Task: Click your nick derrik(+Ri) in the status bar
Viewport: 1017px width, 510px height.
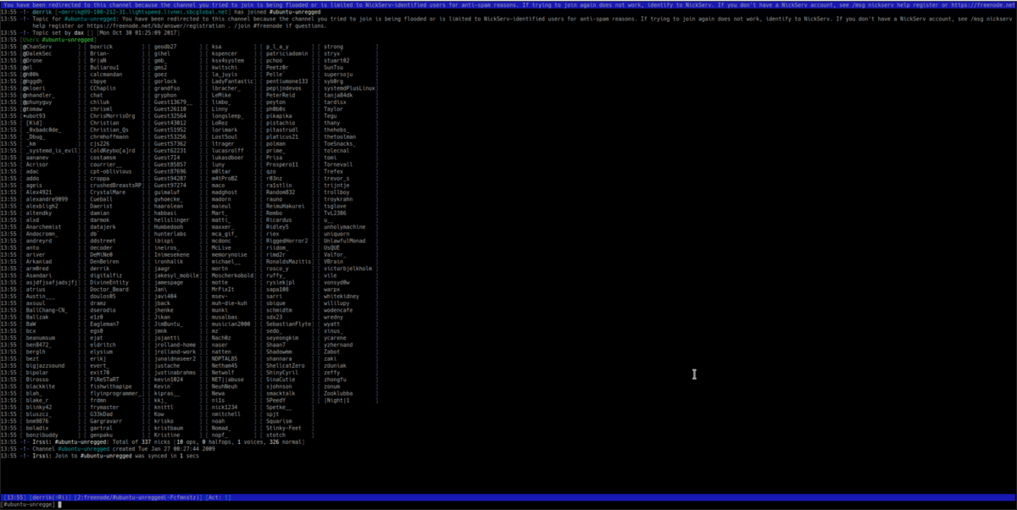Action: [51, 497]
